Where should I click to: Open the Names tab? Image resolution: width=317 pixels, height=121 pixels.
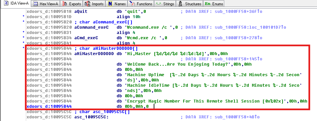[x=117, y=4]
